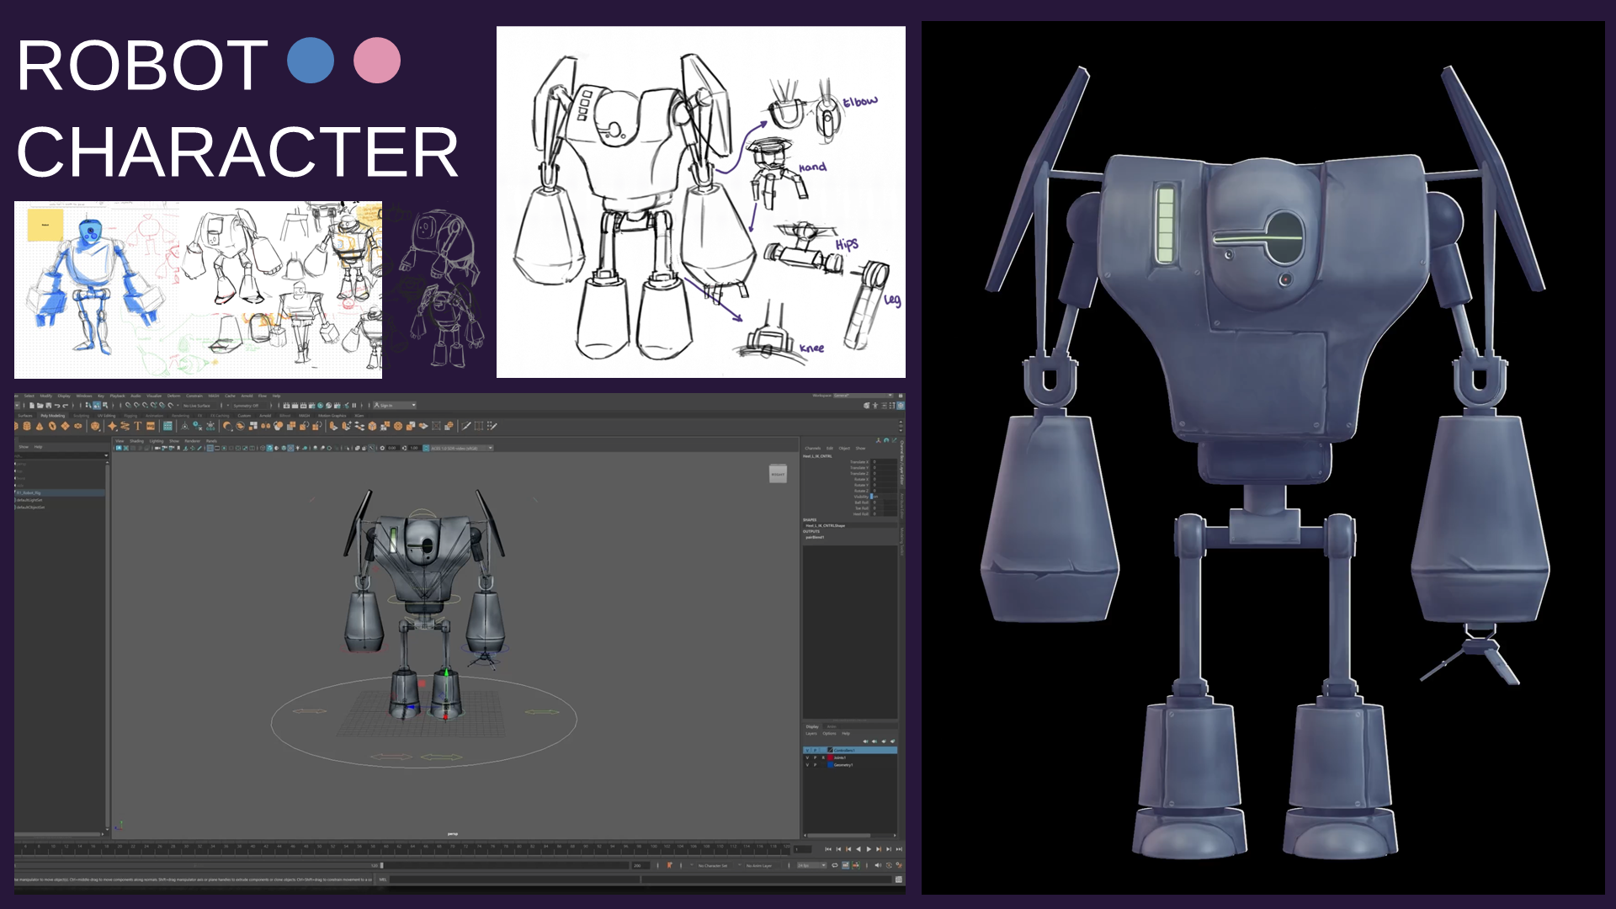Toggle visibility V of Geometry1 layer
Viewport: 1616px width, 909px height.
coord(807,765)
